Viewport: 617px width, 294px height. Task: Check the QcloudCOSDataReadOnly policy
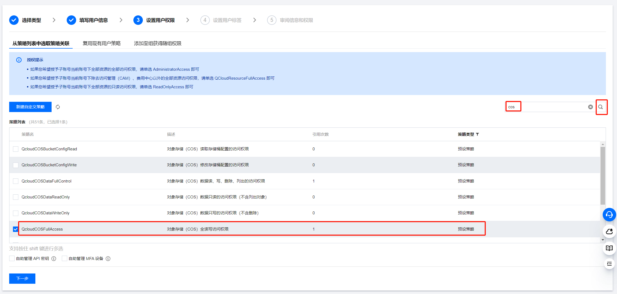click(x=16, y=197)
